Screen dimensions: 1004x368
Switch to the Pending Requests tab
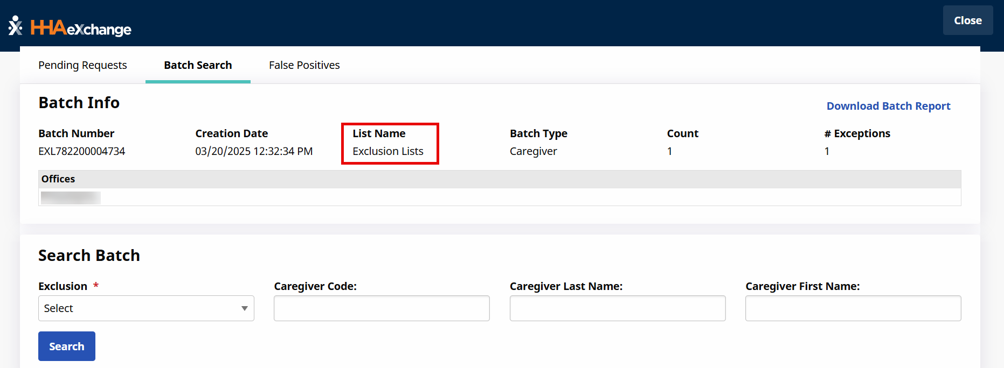82,65
